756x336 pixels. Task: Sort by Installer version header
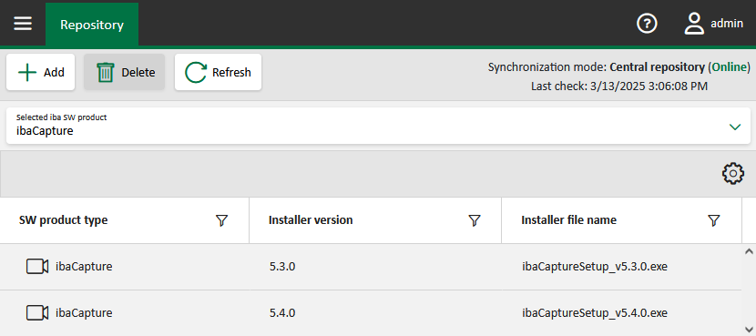311,220
